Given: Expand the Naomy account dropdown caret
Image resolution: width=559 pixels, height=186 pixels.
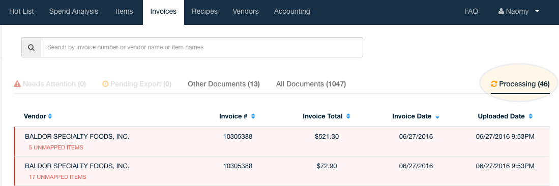Looking at the screenshot, I should (537, 11).
